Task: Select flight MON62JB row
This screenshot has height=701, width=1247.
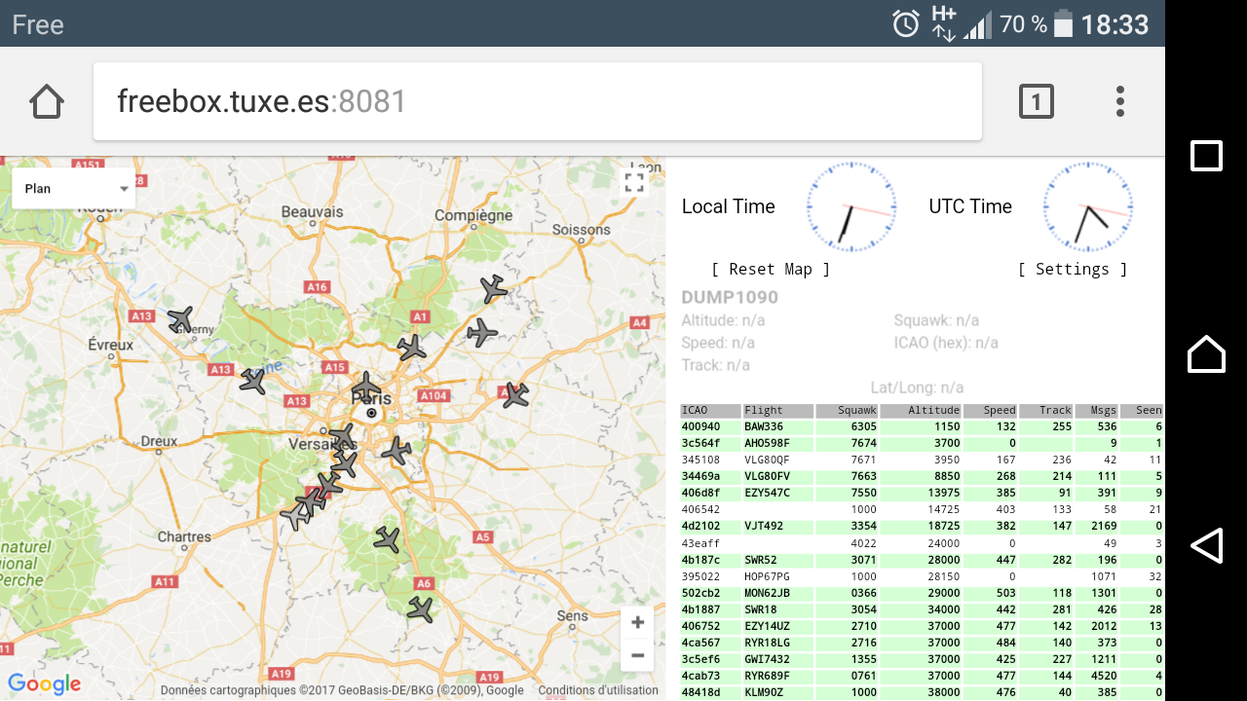Action: click(x=922, y=593)
